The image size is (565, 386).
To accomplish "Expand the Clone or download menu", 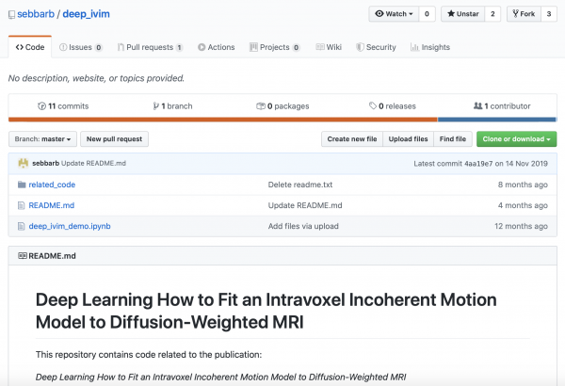I will pyautogui.click(x=517, y=139).
